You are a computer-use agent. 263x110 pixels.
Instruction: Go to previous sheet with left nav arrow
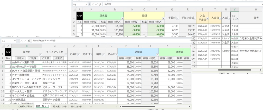coord(4,106)
